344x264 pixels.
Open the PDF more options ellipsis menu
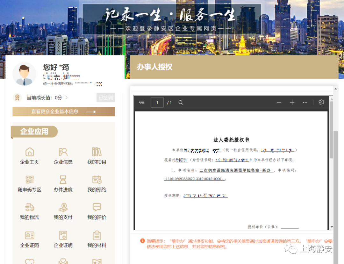click(305, 102)
